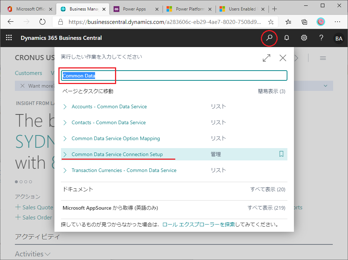
Task: Close the Power Apps tab
Action: (157, 9)
